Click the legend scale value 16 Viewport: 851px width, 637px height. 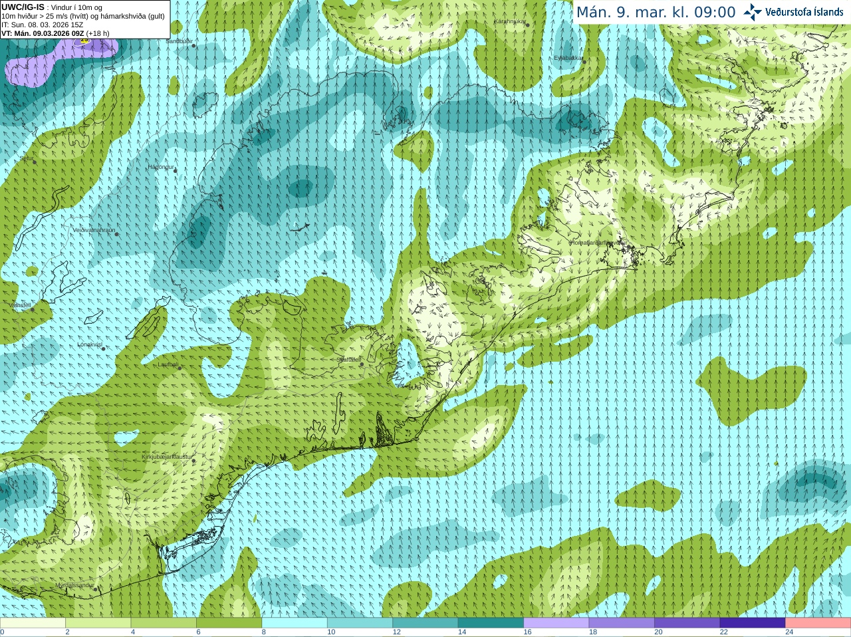[527, 632]
